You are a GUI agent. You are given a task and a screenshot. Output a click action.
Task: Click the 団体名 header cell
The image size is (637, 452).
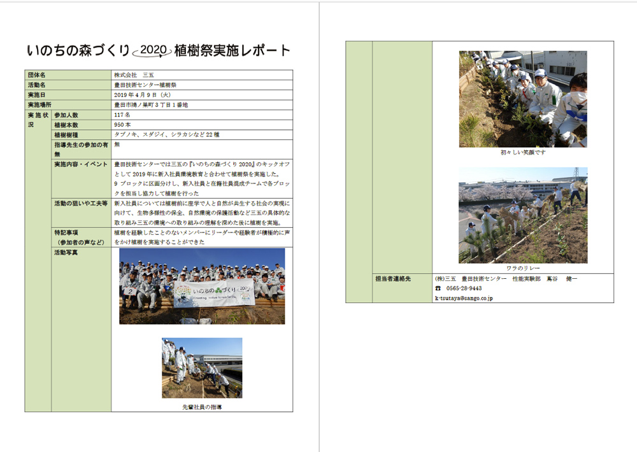click(x=37, y=74)
